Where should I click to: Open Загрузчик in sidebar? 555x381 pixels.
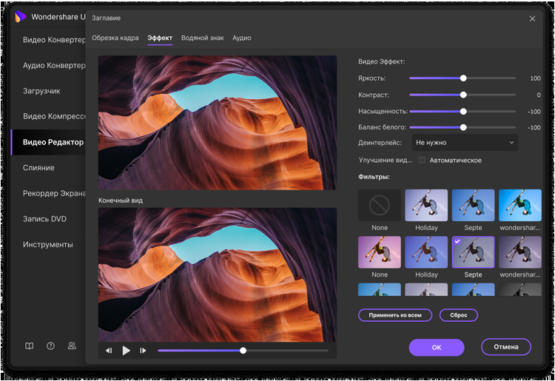tap(49, 91)
